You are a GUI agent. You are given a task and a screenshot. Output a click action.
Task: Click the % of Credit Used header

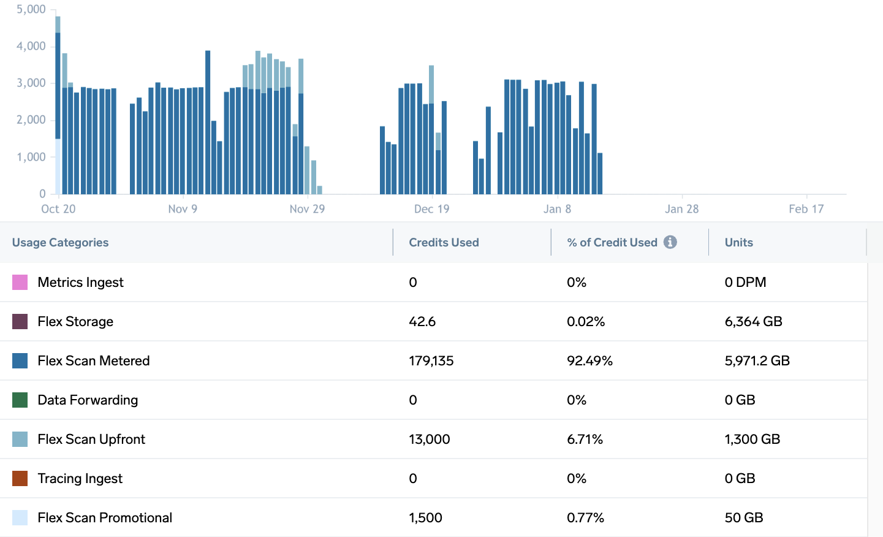(612, 243)
